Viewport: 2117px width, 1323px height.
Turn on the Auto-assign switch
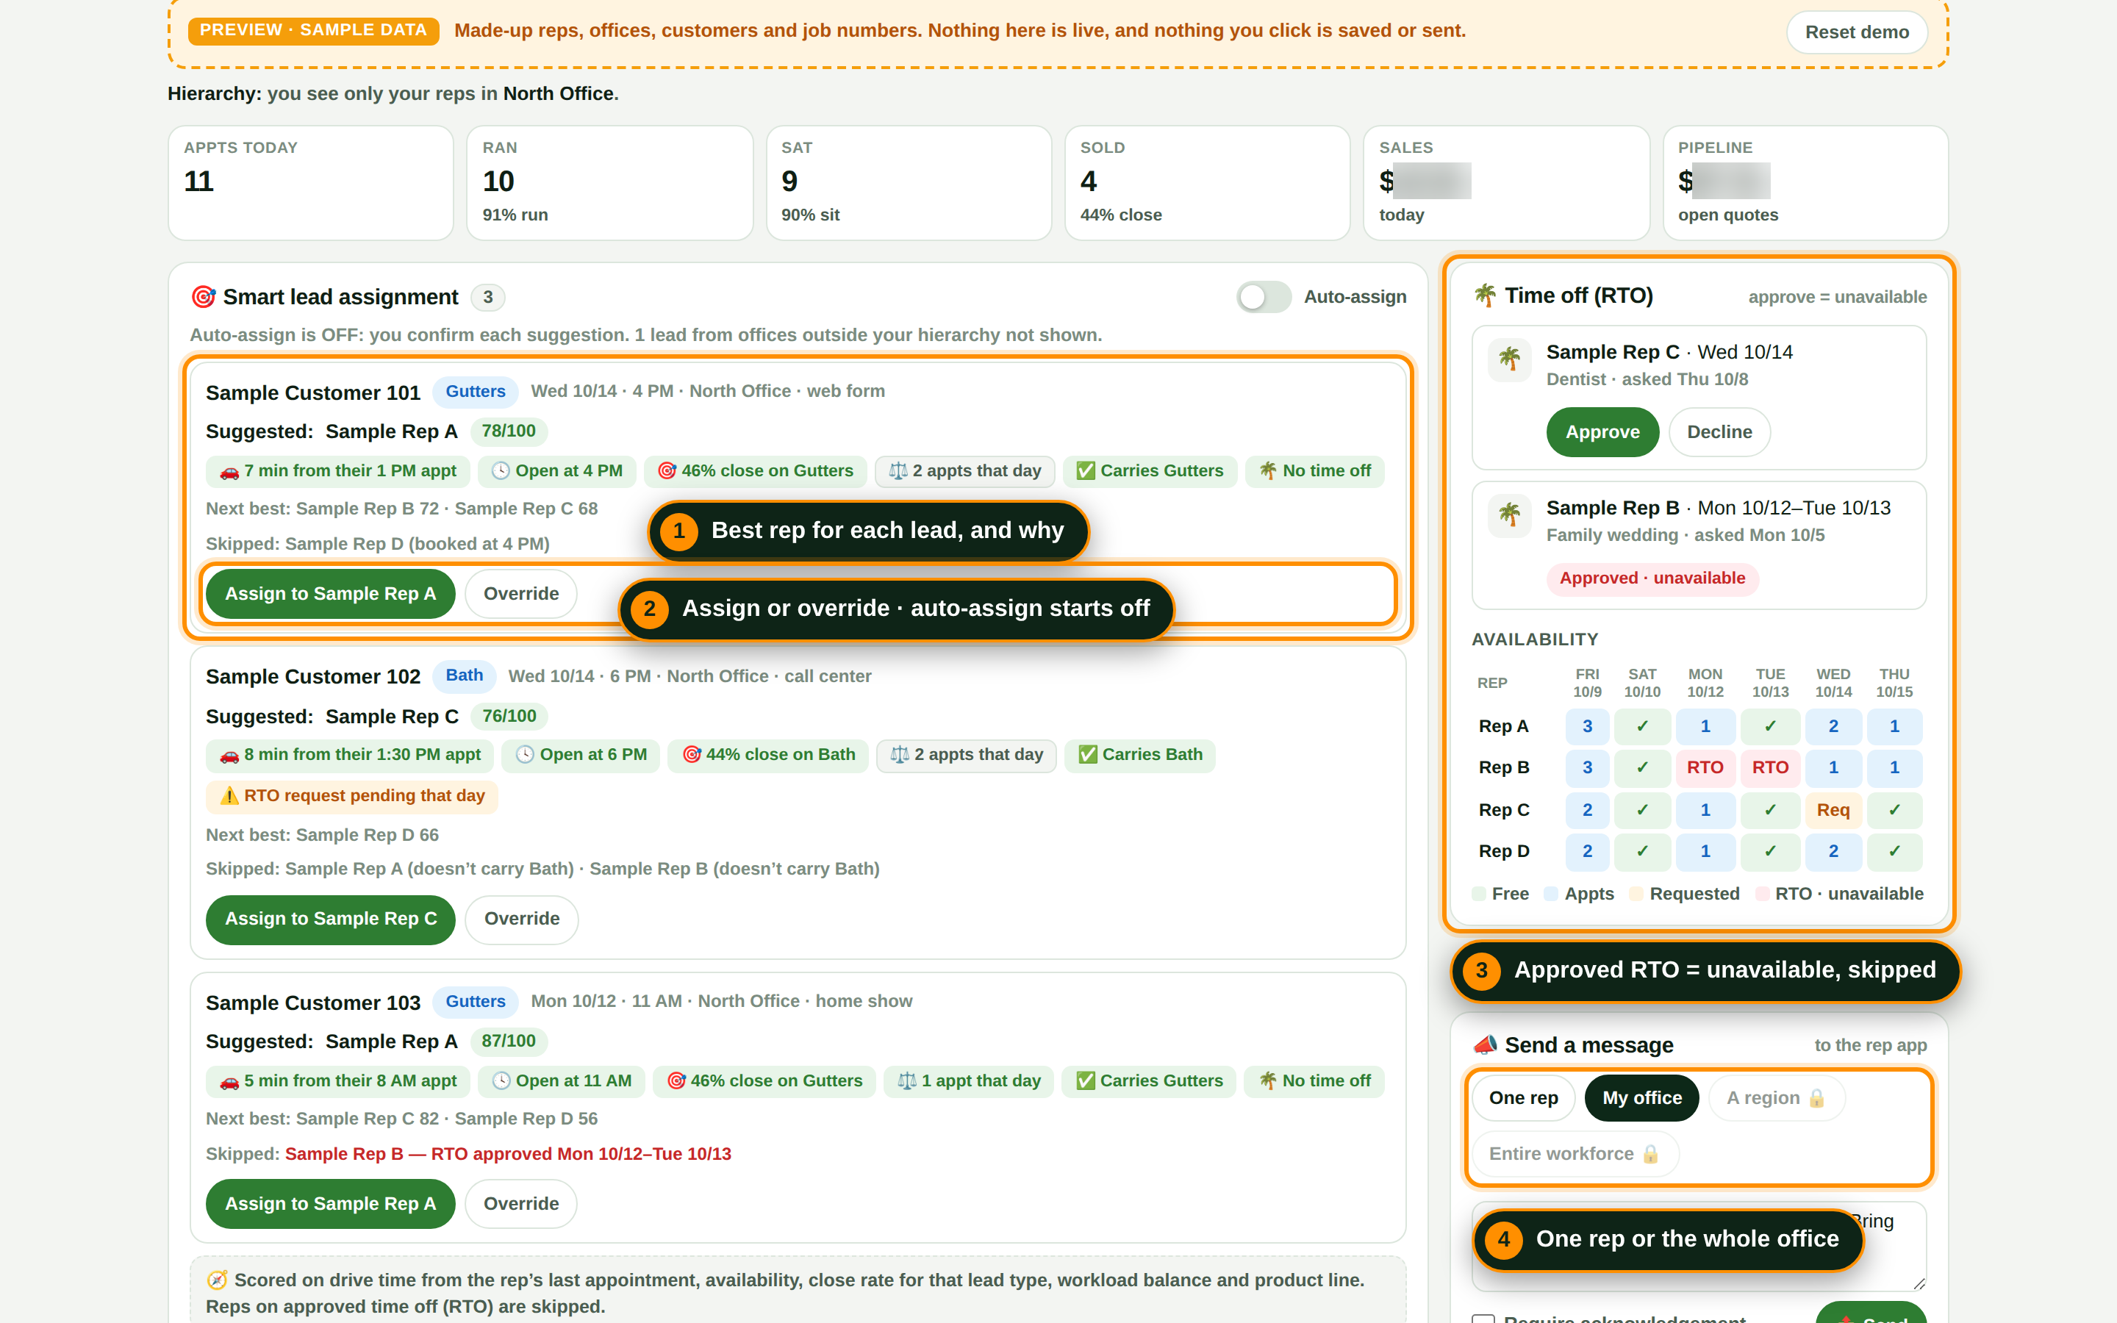(x=1263, y=298)
